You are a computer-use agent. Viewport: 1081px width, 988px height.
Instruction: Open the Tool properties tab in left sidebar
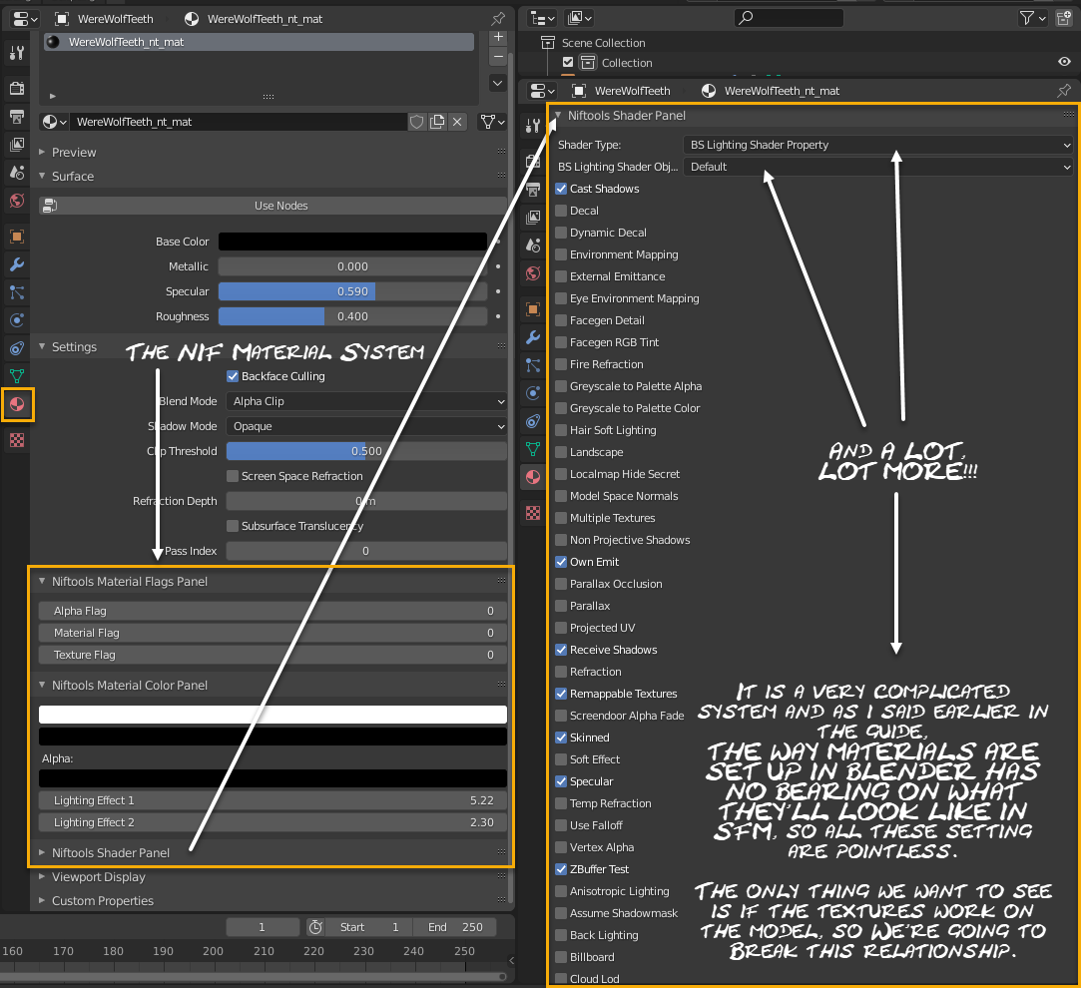[17, 53]
